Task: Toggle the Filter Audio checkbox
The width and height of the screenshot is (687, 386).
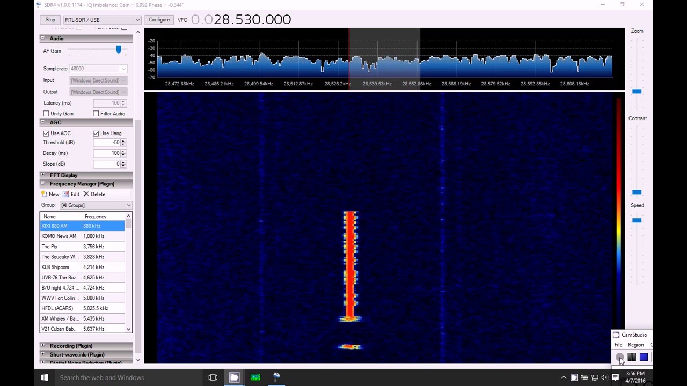Action: 96,114
